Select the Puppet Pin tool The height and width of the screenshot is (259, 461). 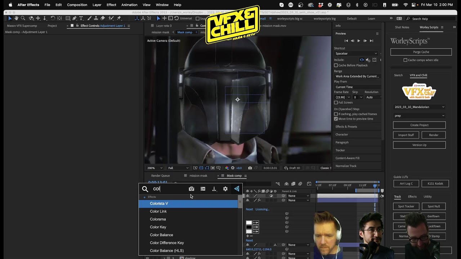point(119,18)
